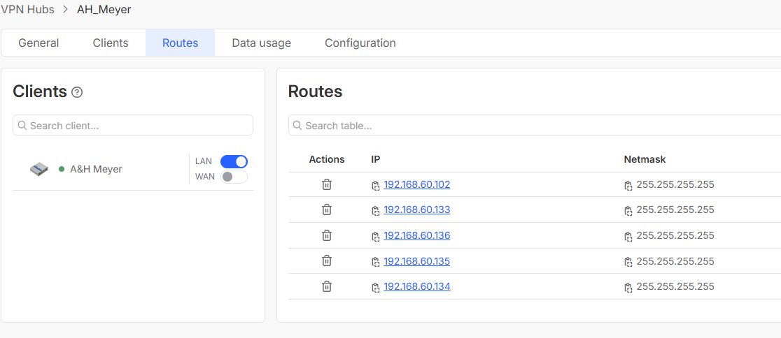
Task: Switch to the General tab
Action: pyautogui.click(x=38, y=43)
